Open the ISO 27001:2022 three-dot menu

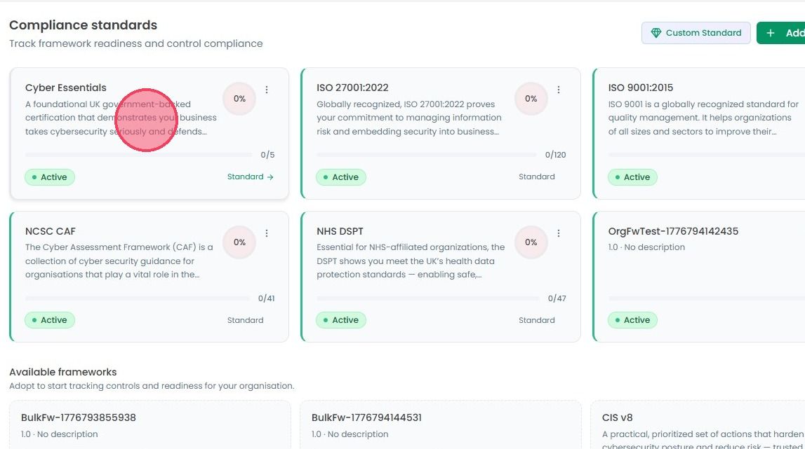click(559, 90)
